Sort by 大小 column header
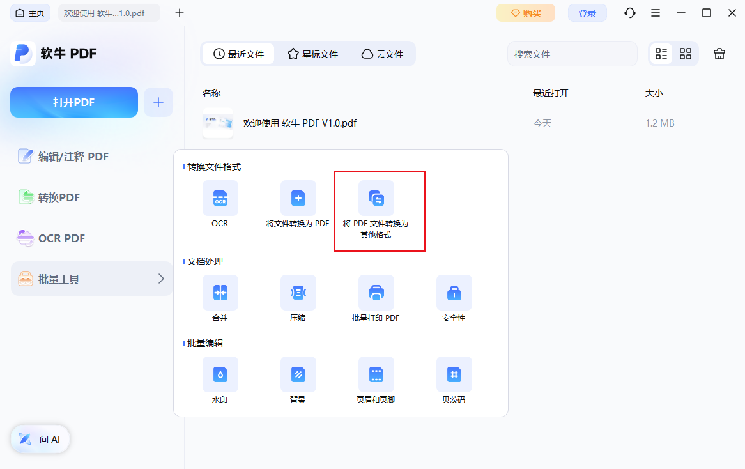Viewport: 745px width, 469px height. [x=654, y=93]
